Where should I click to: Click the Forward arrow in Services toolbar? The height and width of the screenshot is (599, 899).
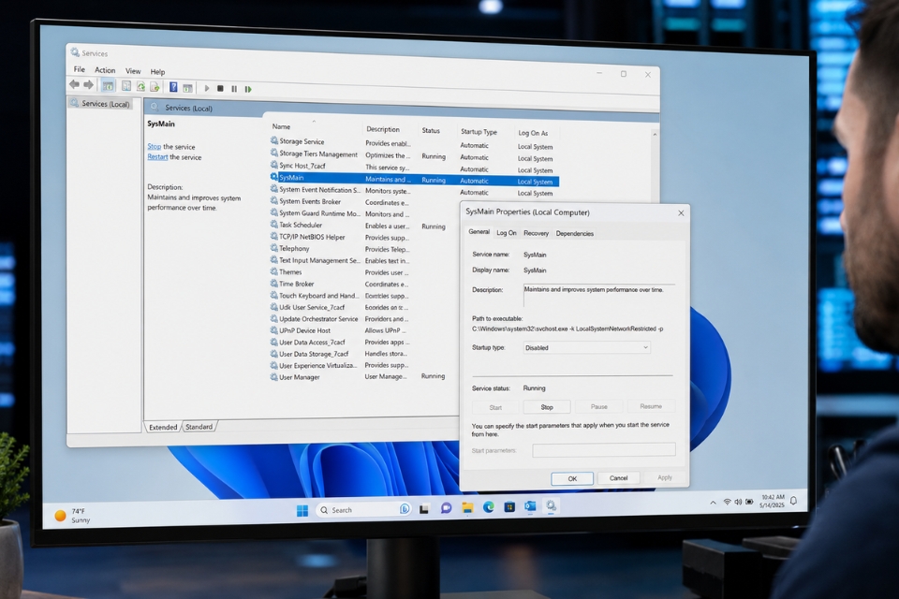pyautogui.click(x=88, y=85)
